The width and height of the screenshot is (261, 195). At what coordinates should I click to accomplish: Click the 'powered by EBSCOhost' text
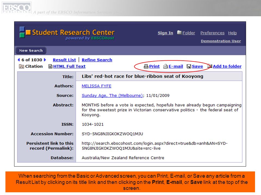pos(90,38)
